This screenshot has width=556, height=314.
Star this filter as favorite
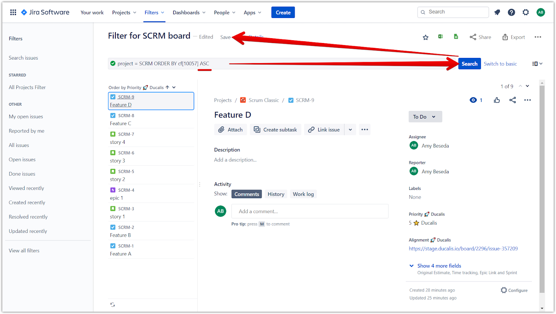point(425,37)
